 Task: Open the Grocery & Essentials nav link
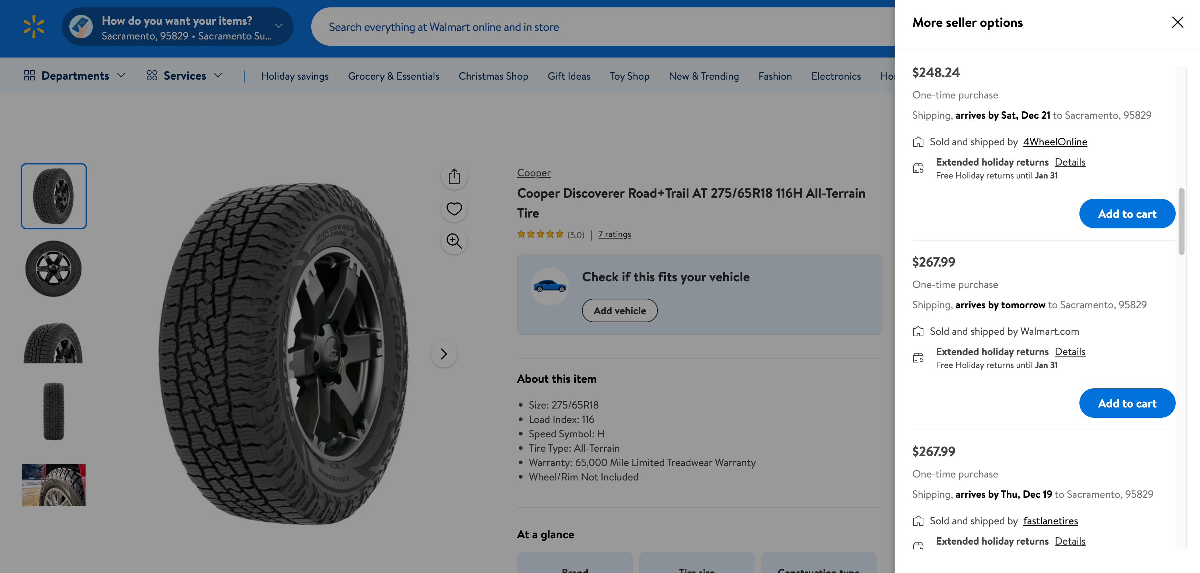click(393, 76)
